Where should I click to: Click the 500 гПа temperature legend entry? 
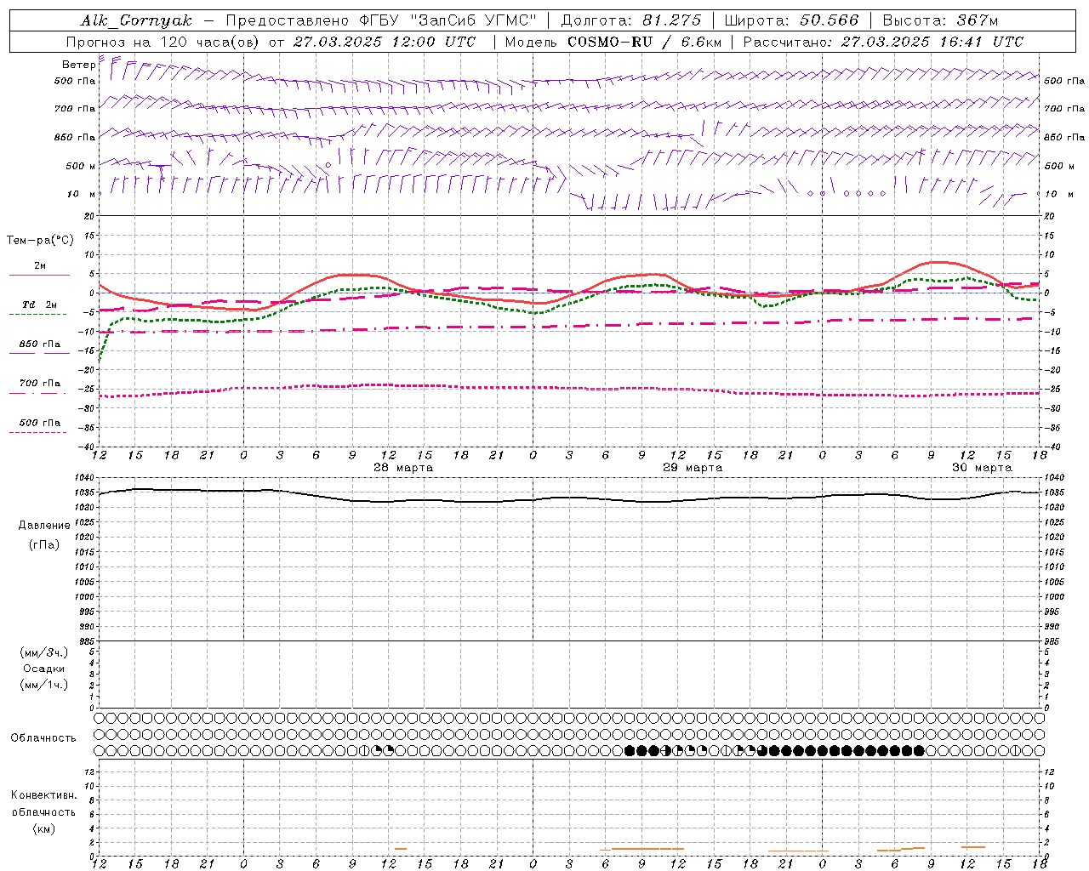(39, 423)
